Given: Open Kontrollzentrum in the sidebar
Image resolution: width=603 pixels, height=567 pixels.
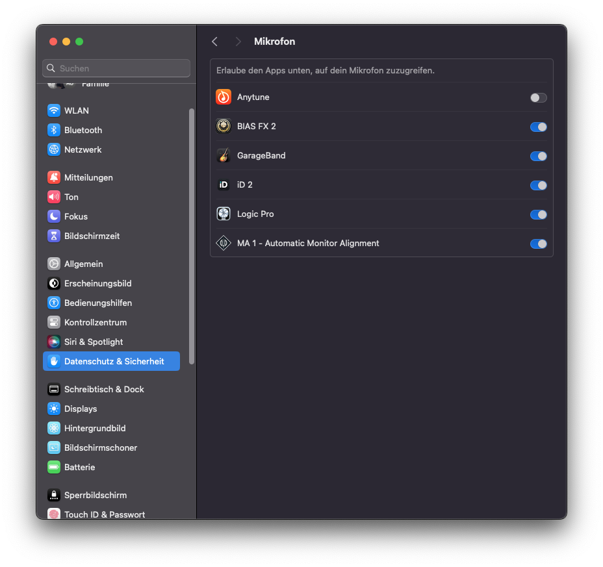Looking at the screenshot, I should pos(112,322).
